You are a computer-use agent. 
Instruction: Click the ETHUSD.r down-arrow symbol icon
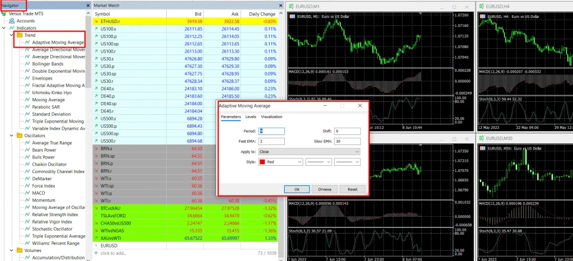pos(96,22)
